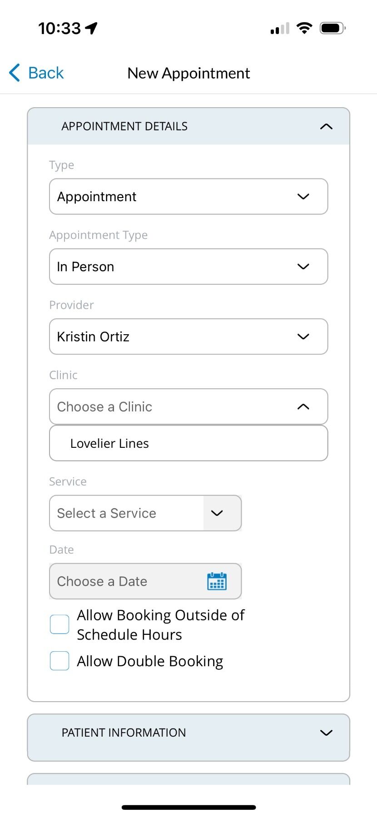Open the Select a Service dropdown

(145, 513)
